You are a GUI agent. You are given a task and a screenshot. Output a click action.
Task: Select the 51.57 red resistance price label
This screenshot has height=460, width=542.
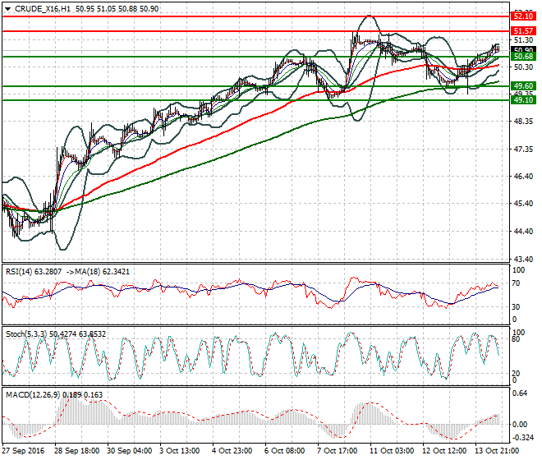pos(523,31)
